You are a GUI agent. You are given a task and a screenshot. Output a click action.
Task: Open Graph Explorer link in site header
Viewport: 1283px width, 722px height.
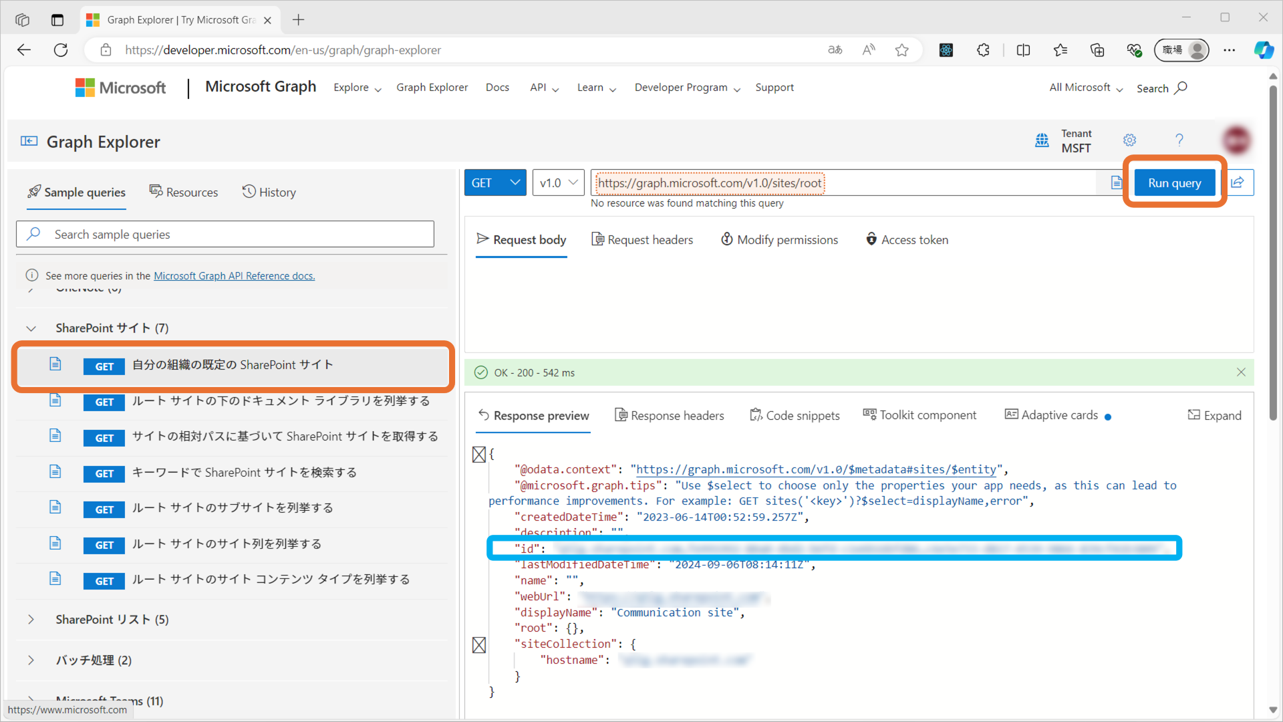click(x=432, y=88)
